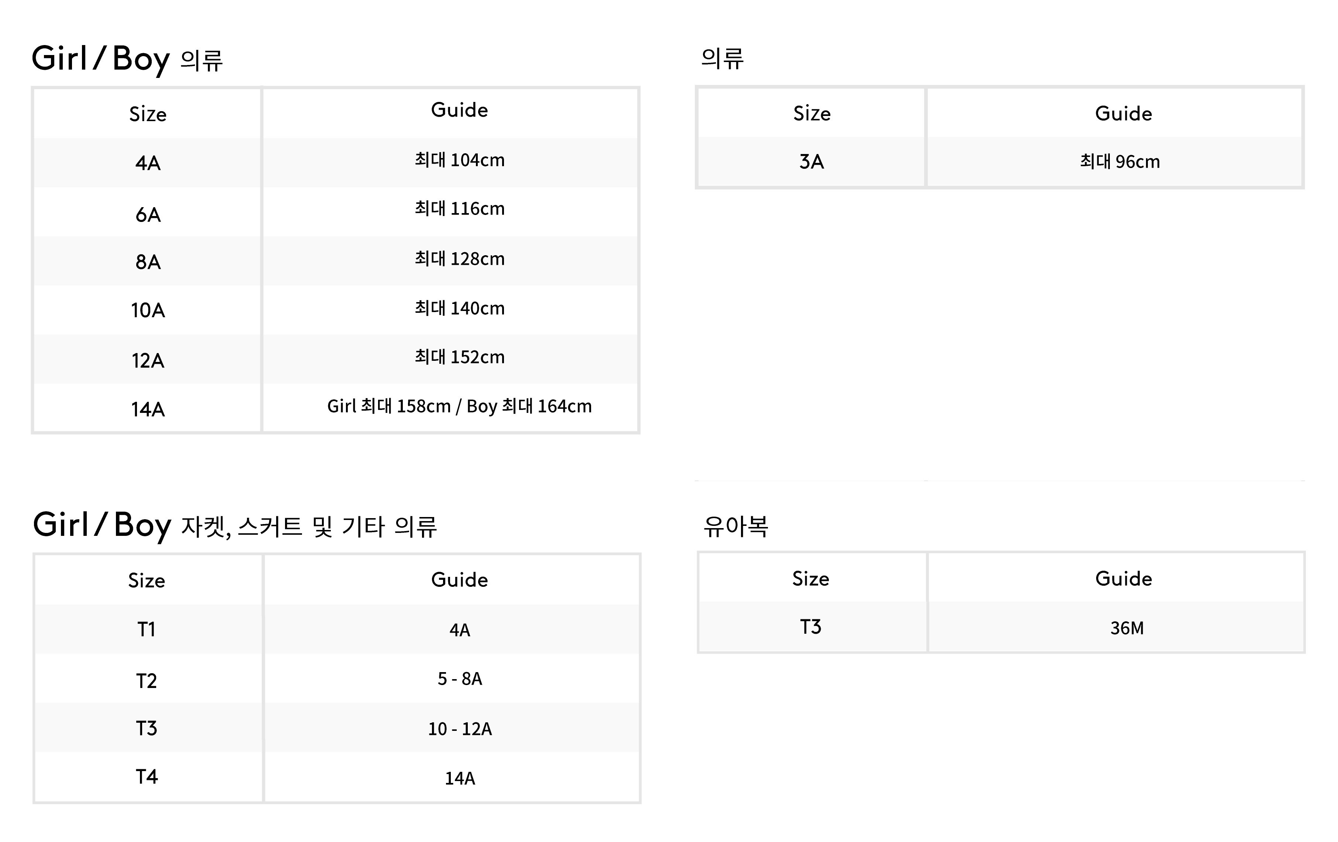
Task: Click the 최대 96cm guide cell
Action: click(1120, 162)
